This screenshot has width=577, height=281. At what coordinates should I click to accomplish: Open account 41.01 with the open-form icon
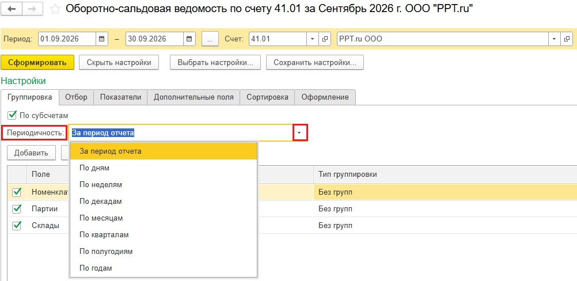(x=325, y=39)
